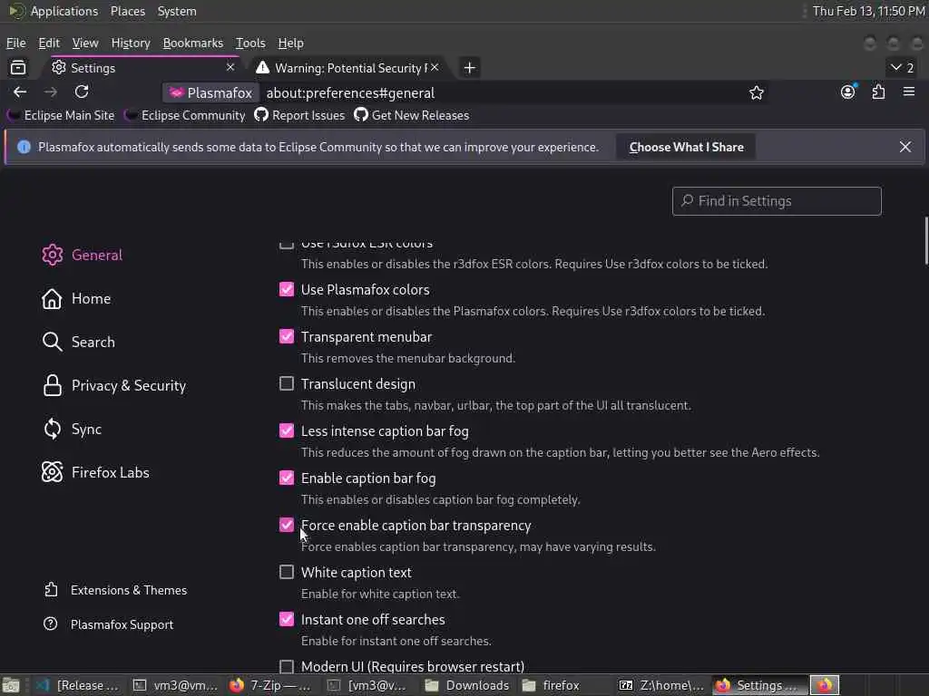Open the recent browsing view icon
Viewport: 929px width, 696px height.
(x=18, y=67)
